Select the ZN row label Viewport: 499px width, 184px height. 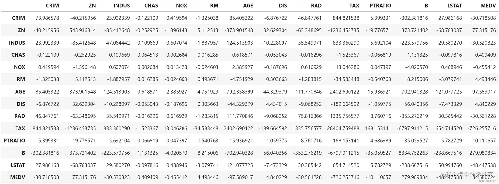[21, 30]
